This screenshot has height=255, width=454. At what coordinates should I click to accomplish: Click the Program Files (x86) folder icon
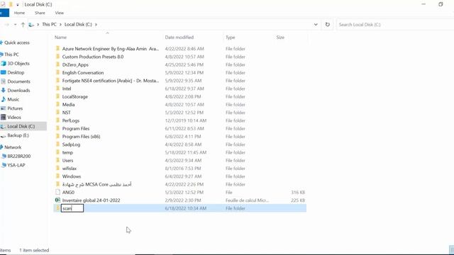pyautogui.click(x=57, y=136)
